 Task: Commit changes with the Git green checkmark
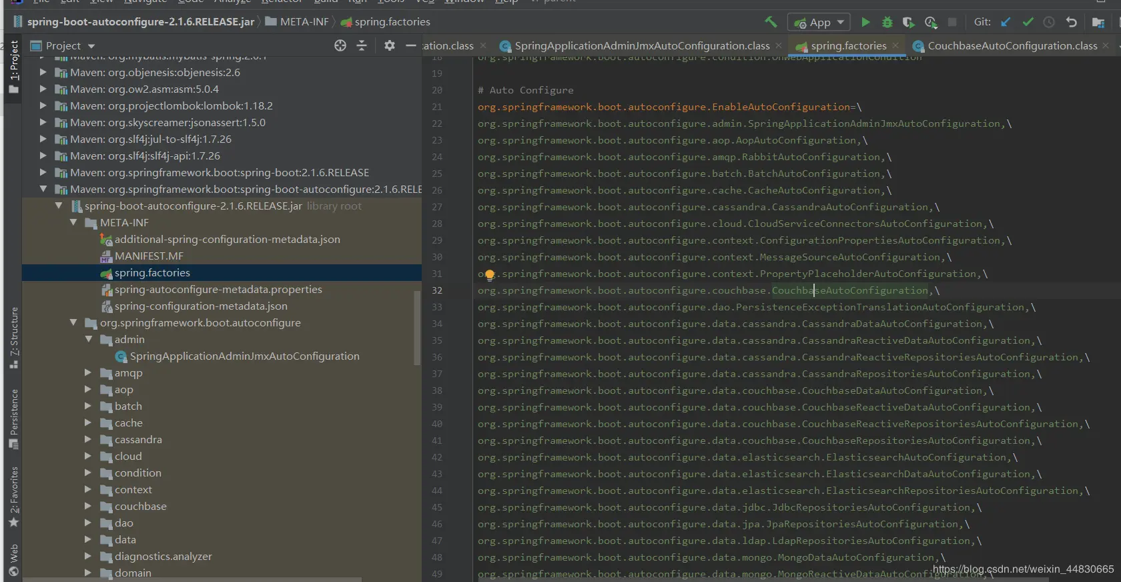click(x=1028, y=22)
